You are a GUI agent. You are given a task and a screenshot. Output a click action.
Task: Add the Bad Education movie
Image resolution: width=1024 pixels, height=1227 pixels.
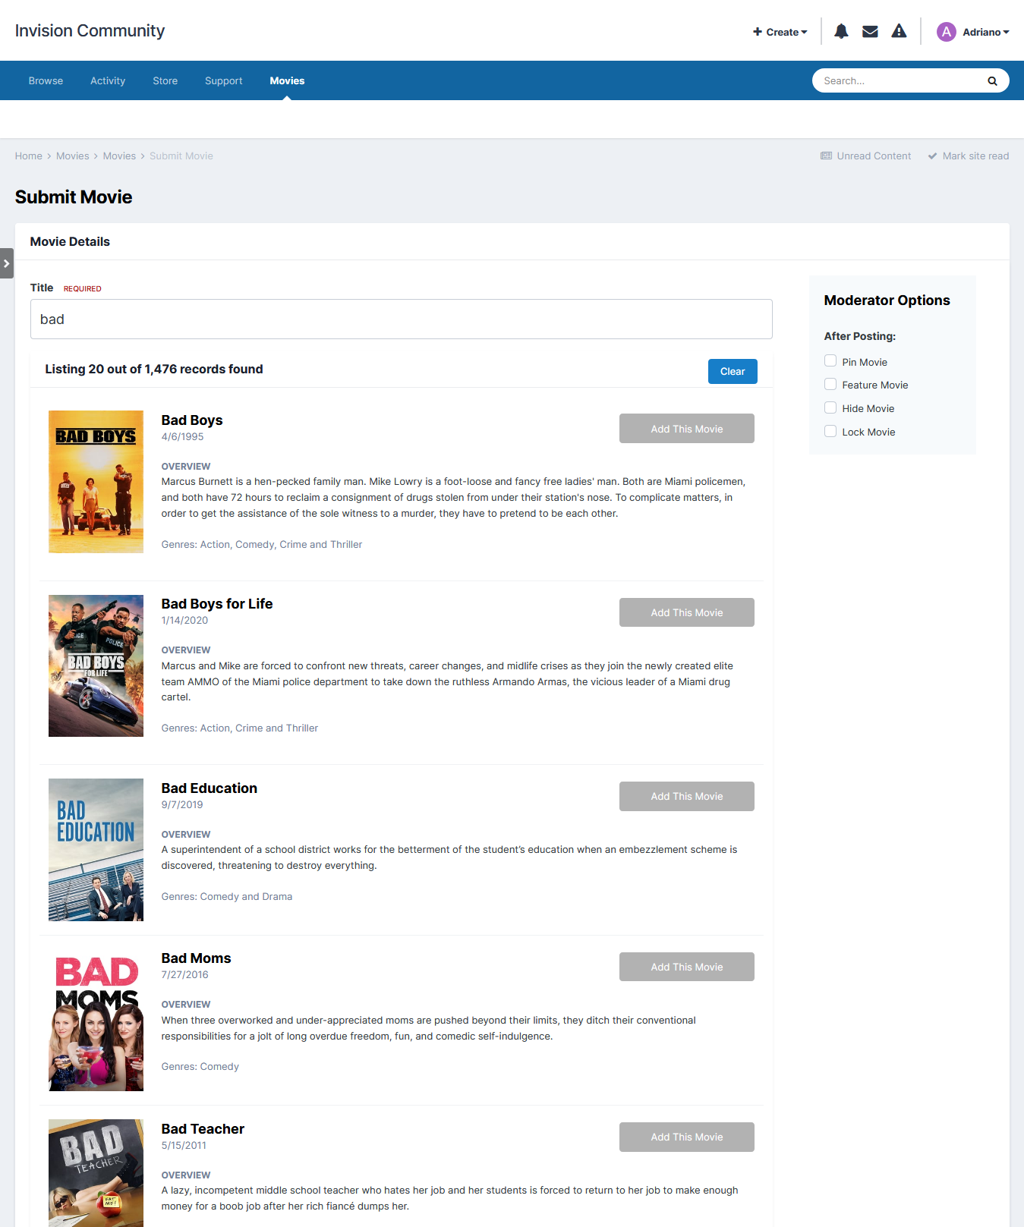687,796
